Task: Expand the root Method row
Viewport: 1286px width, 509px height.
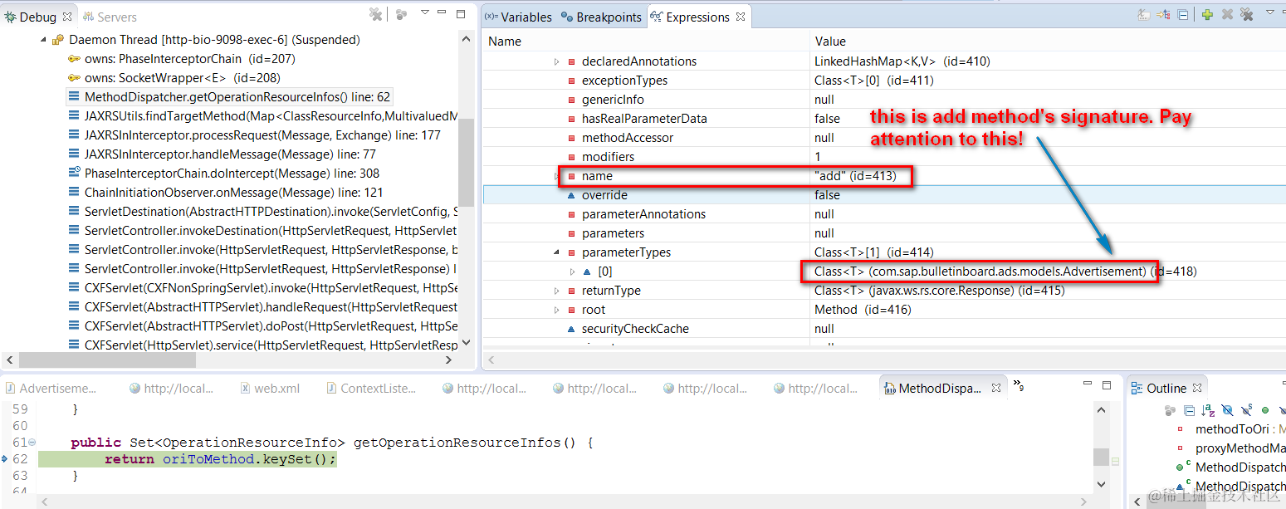Action: (557, 310)
